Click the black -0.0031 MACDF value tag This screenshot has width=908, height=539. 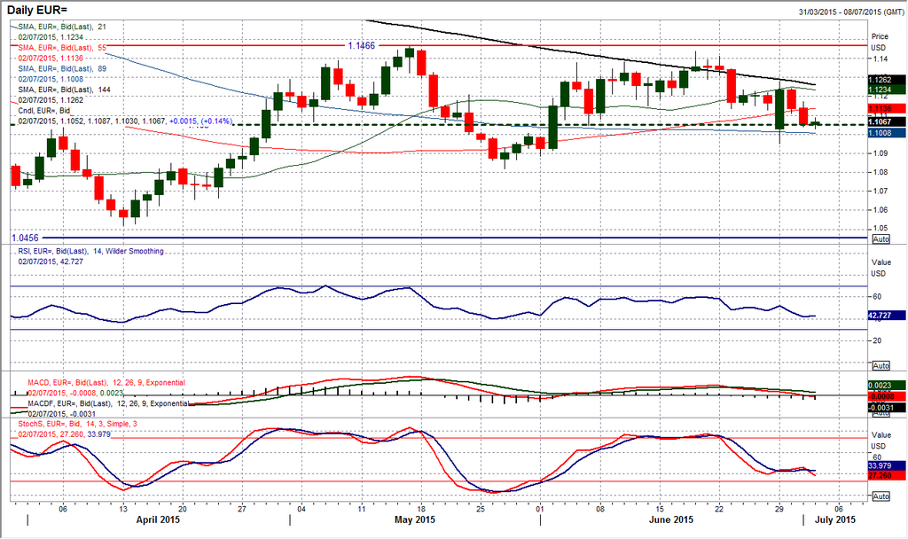click(887, 408)
